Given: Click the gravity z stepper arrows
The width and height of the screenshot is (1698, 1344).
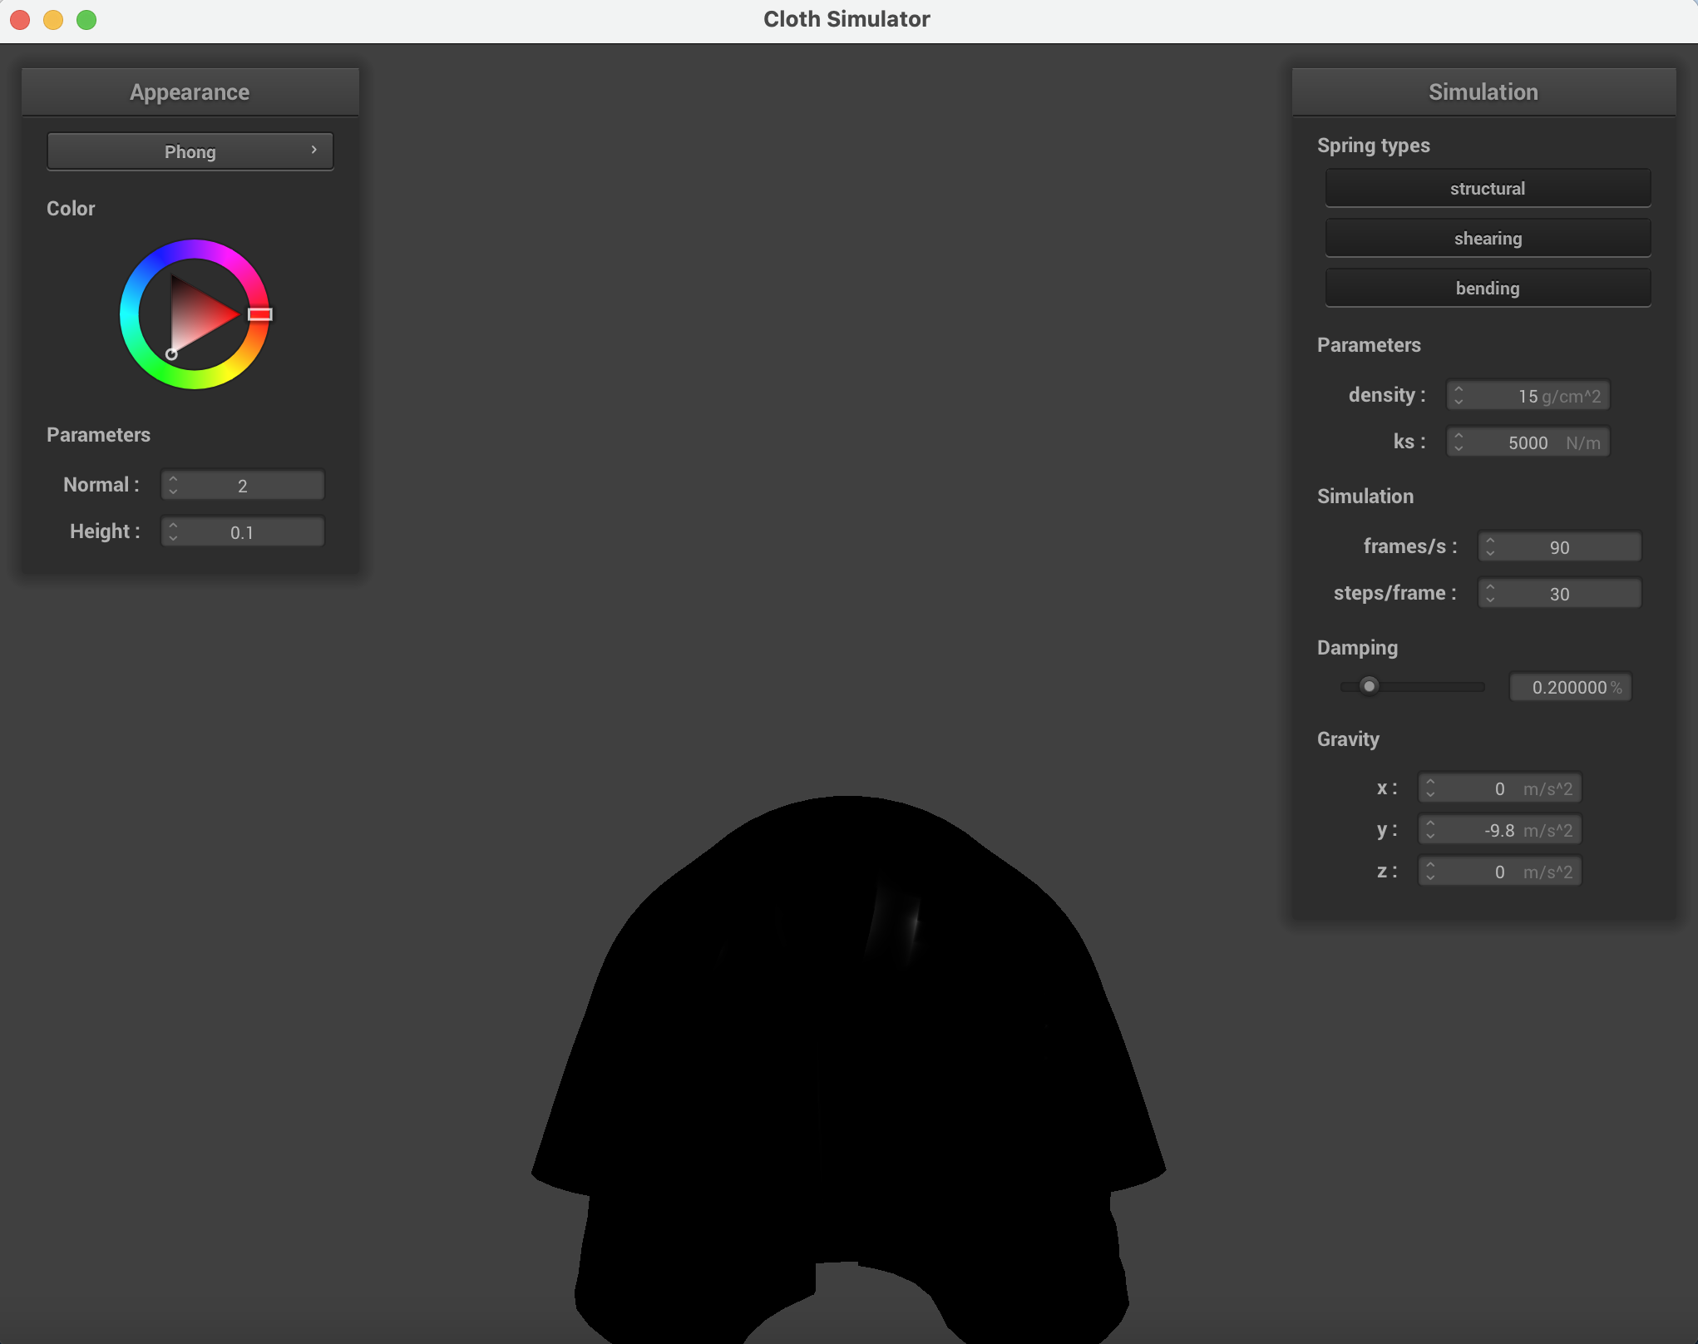Looking at the screenshot, I should [x=1430, y=872].
